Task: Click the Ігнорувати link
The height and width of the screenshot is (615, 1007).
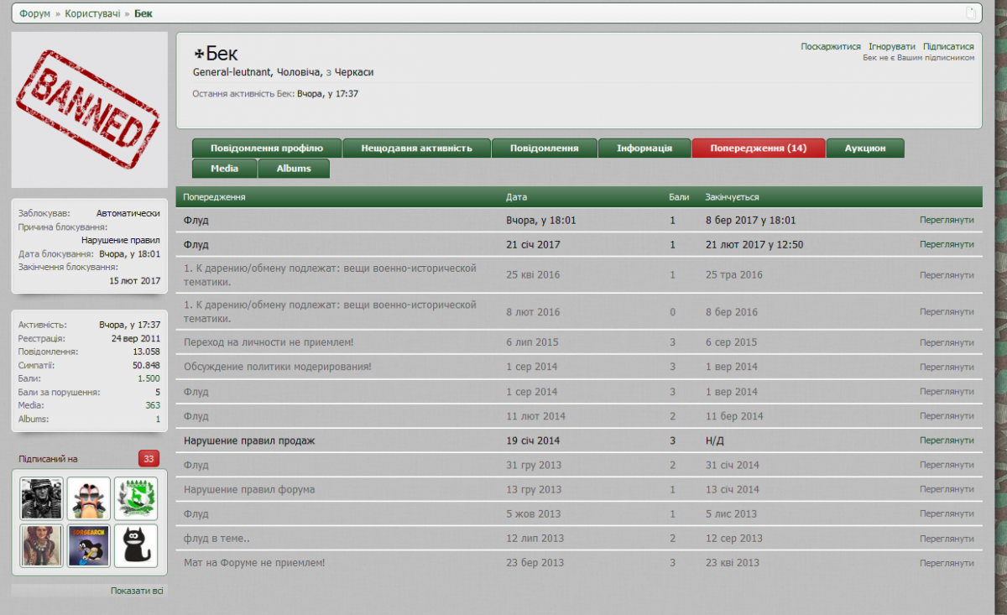Action: coord(891,47)
